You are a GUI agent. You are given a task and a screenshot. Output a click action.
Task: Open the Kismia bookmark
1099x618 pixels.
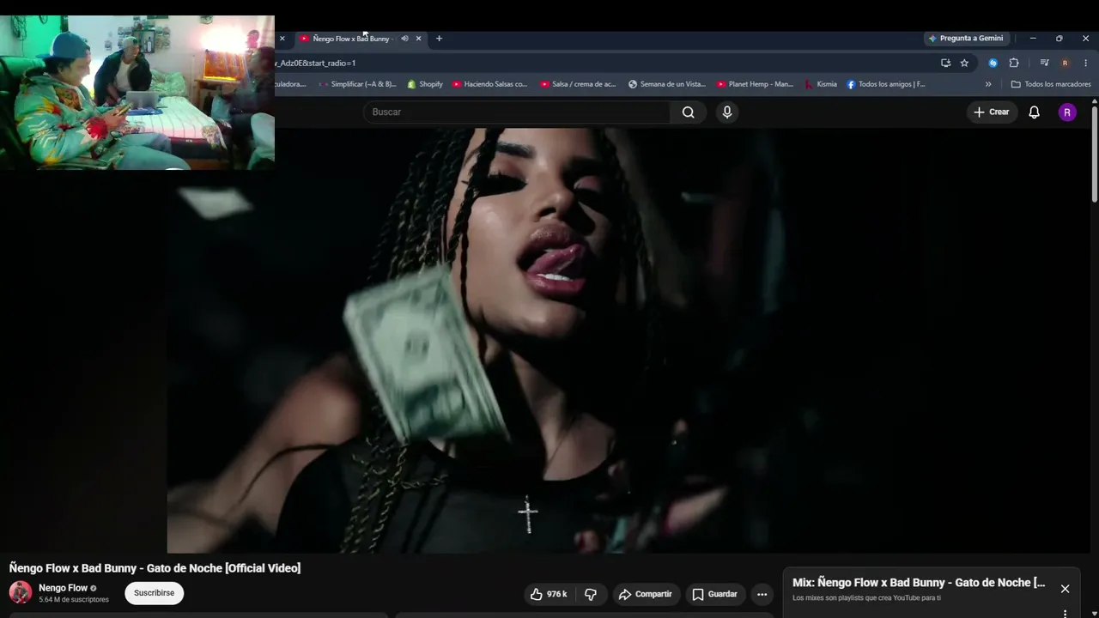coord(820,84)
